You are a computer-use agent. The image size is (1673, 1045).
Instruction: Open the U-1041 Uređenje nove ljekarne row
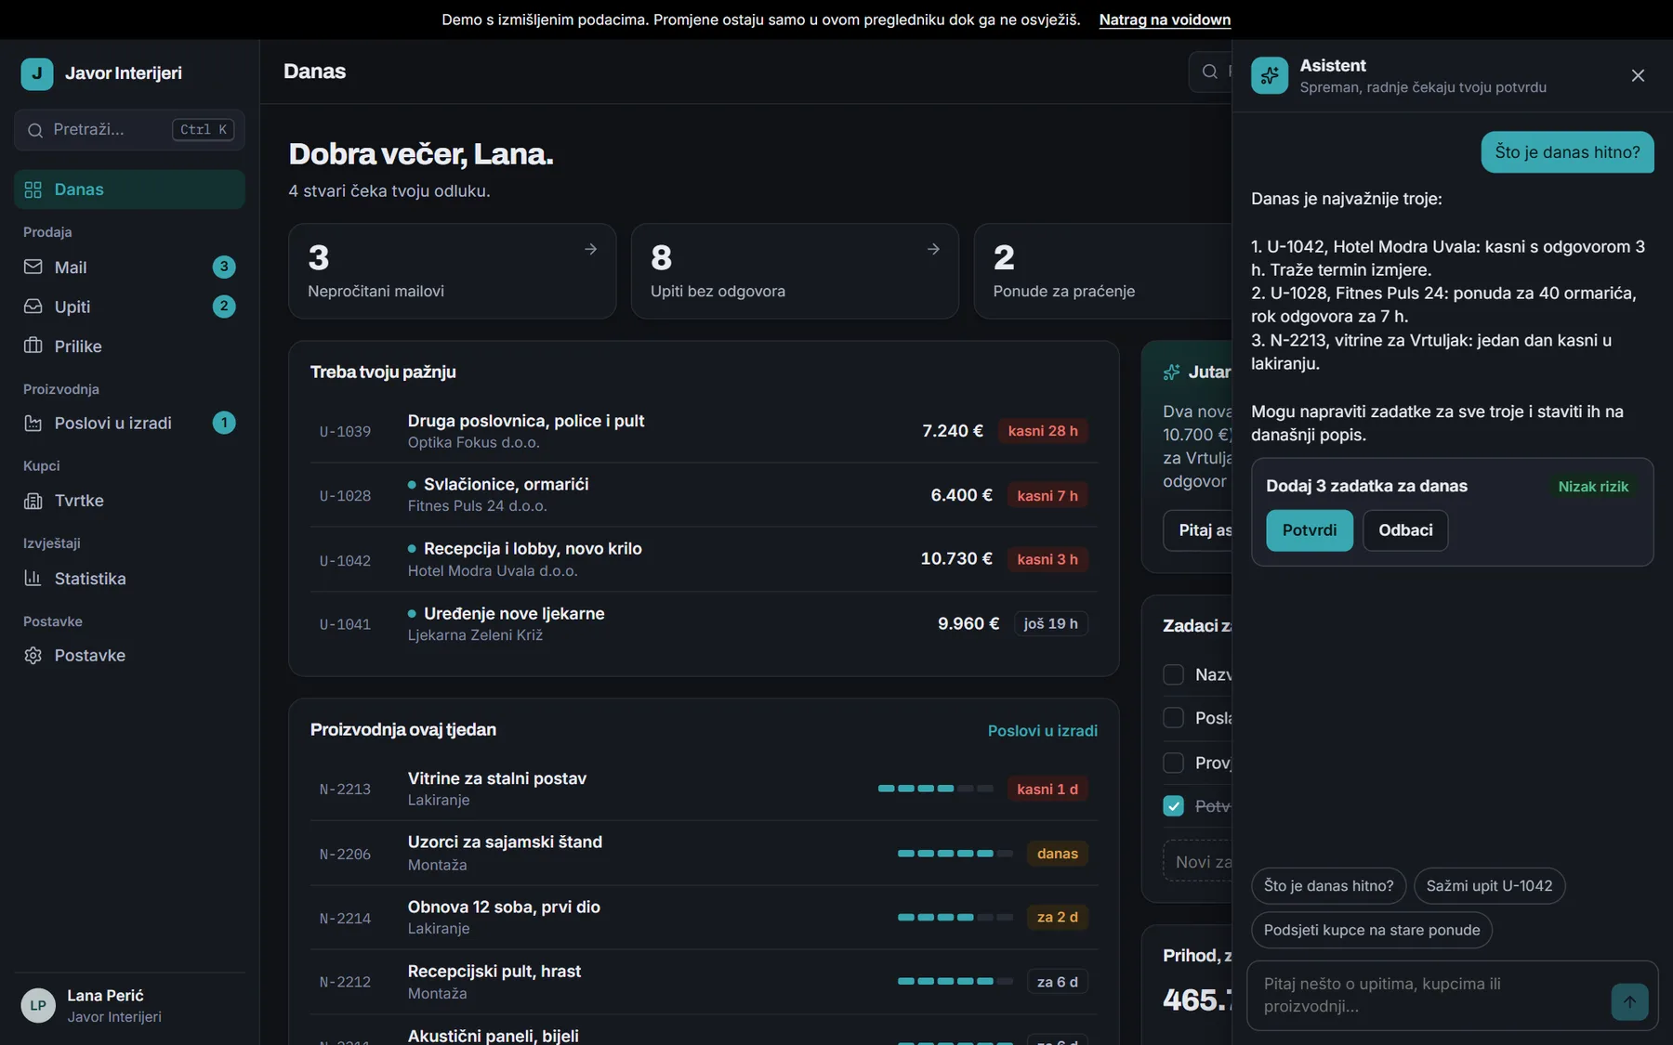pos(704,624)
